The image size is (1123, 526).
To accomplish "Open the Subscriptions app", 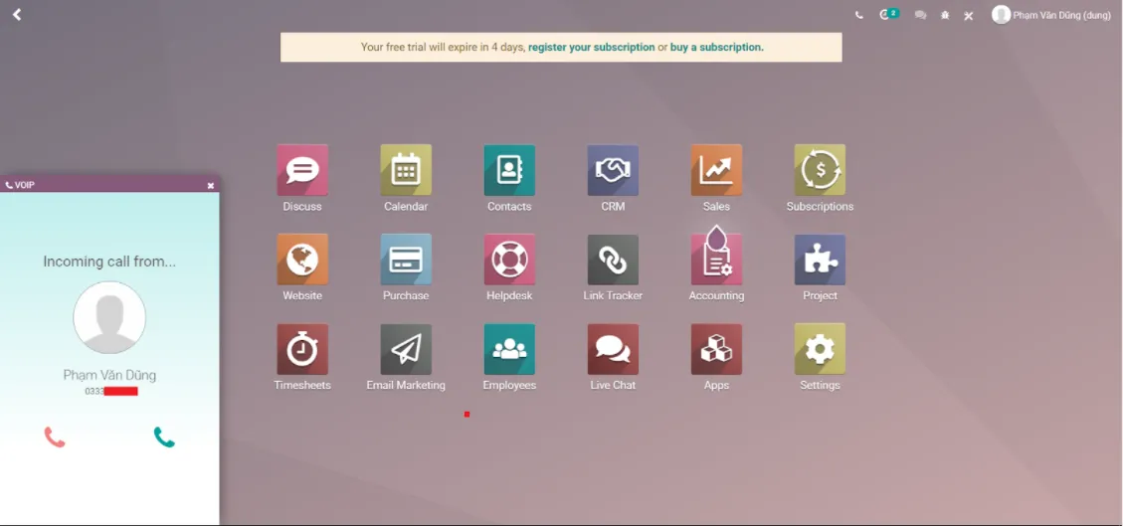I will point(820,170).
